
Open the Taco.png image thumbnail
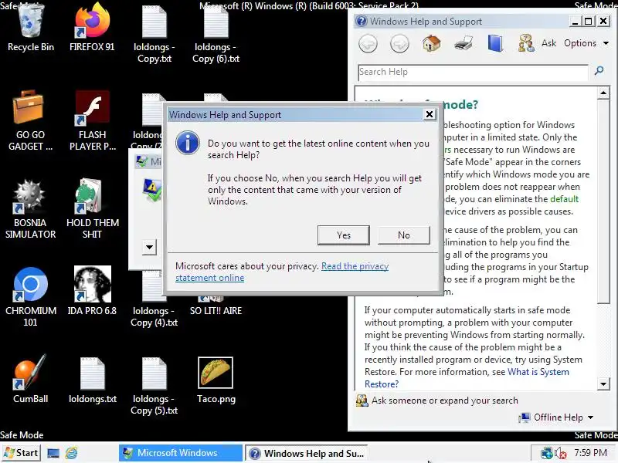tap(216, 373)
